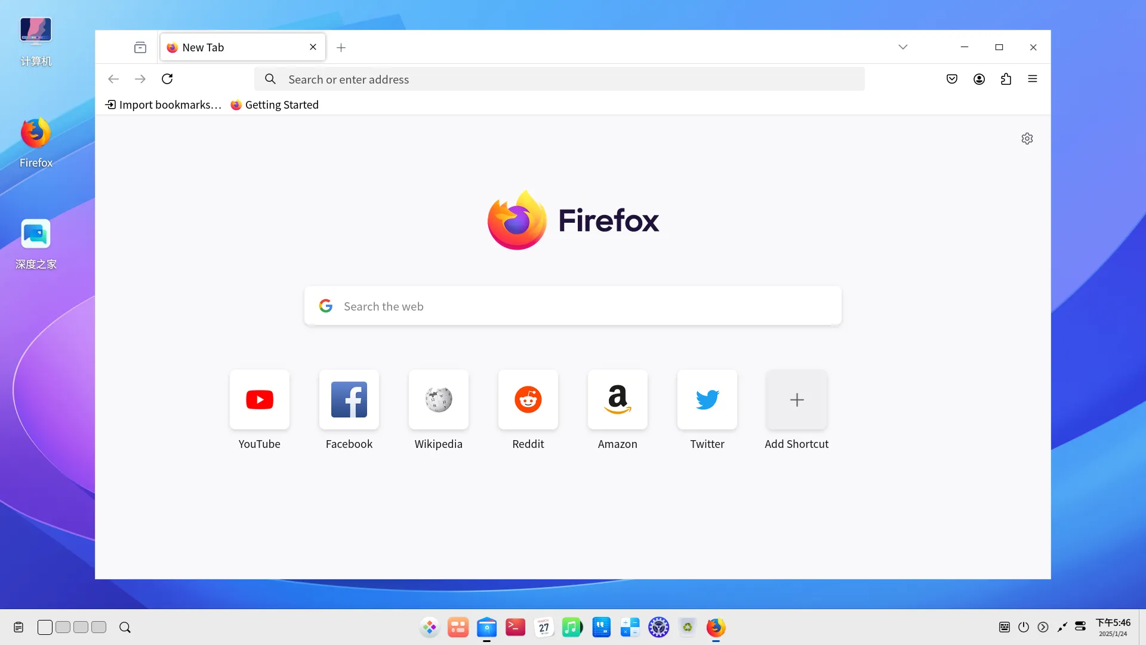Viewport: 1146px width, 645px height.
Task: Click the reload page icon
Action: click(167, 79)
